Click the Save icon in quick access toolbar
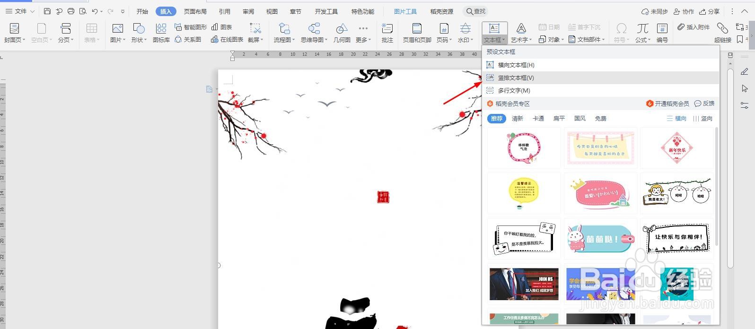755x329 pixels. [47, 11]
